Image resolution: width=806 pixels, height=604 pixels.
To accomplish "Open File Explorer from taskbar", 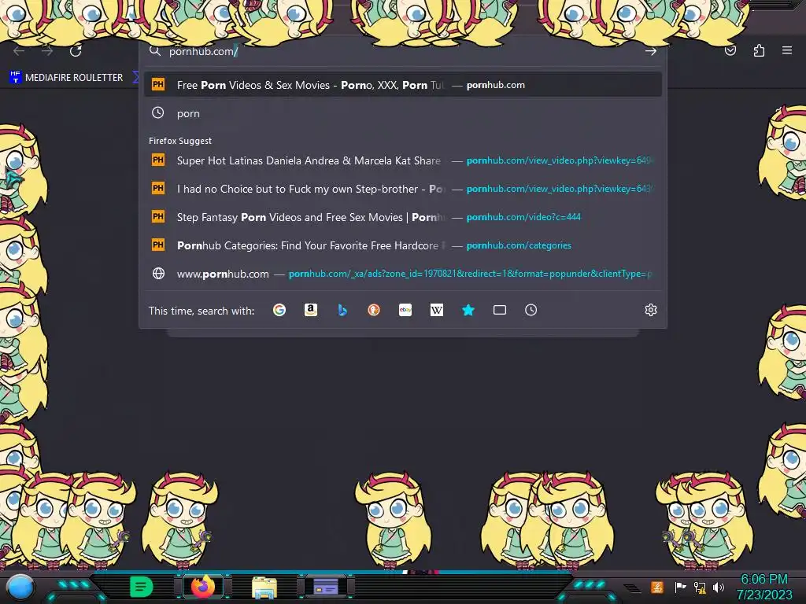I will (x=264, y=587).
